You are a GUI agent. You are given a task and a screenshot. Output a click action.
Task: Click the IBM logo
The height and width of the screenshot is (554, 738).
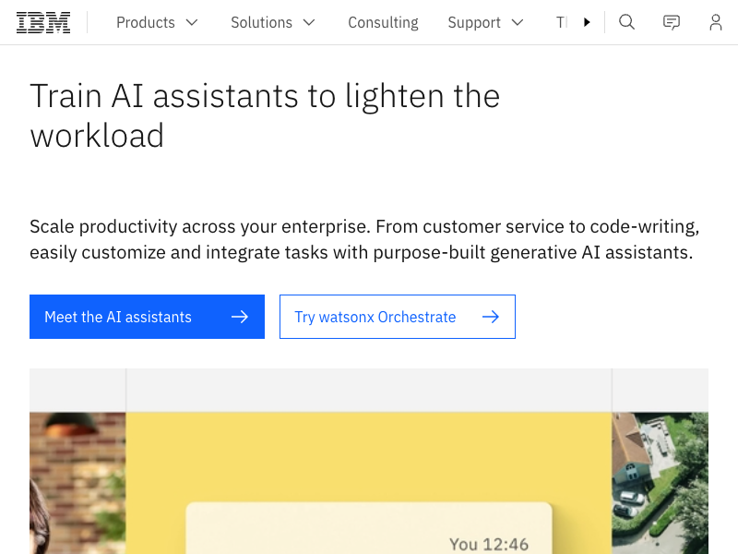pos(43,22)
